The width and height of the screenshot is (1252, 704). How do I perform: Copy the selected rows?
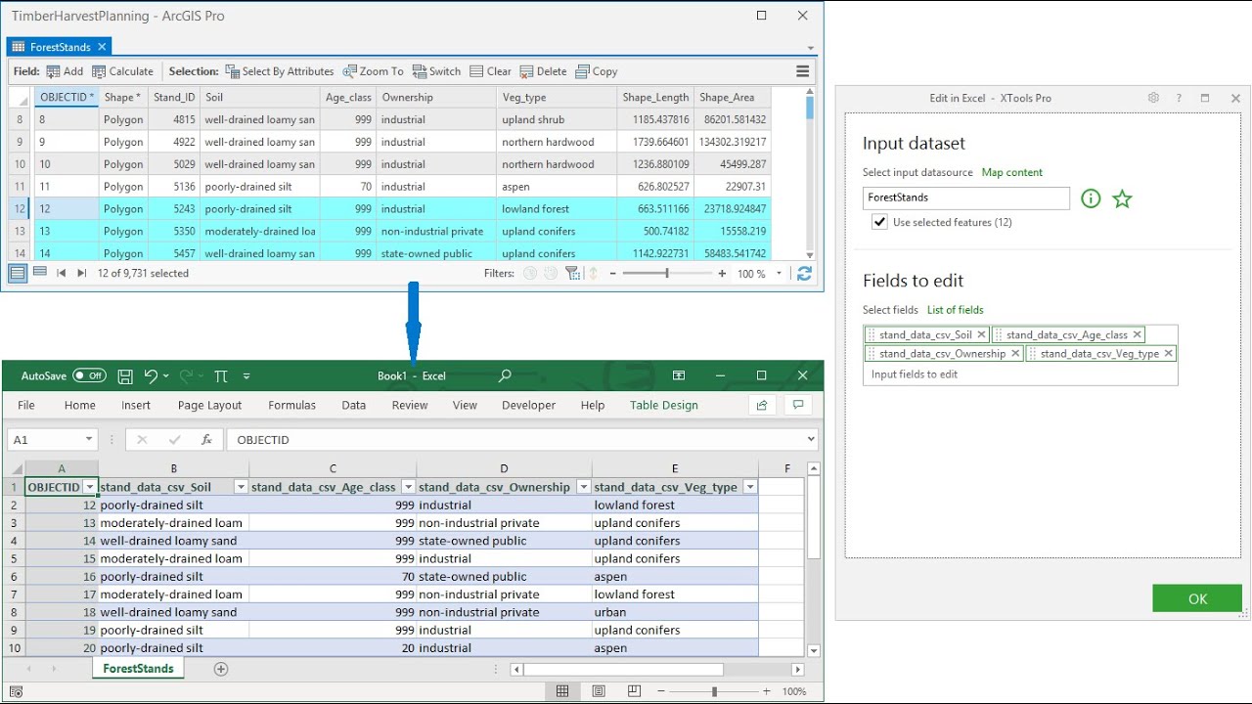tap(597, 71)
